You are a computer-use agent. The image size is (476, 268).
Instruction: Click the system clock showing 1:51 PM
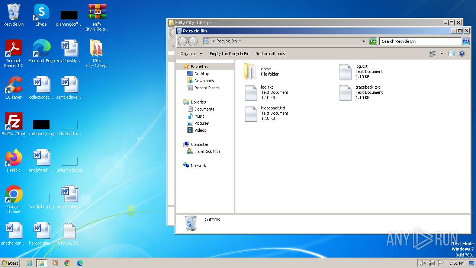[x=457, y=263]
